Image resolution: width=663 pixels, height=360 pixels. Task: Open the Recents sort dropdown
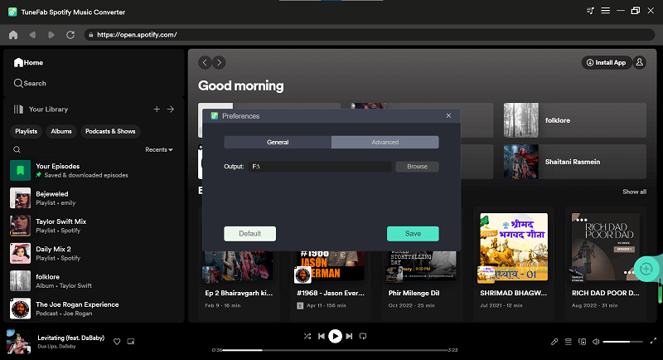(x=159, y=150)
